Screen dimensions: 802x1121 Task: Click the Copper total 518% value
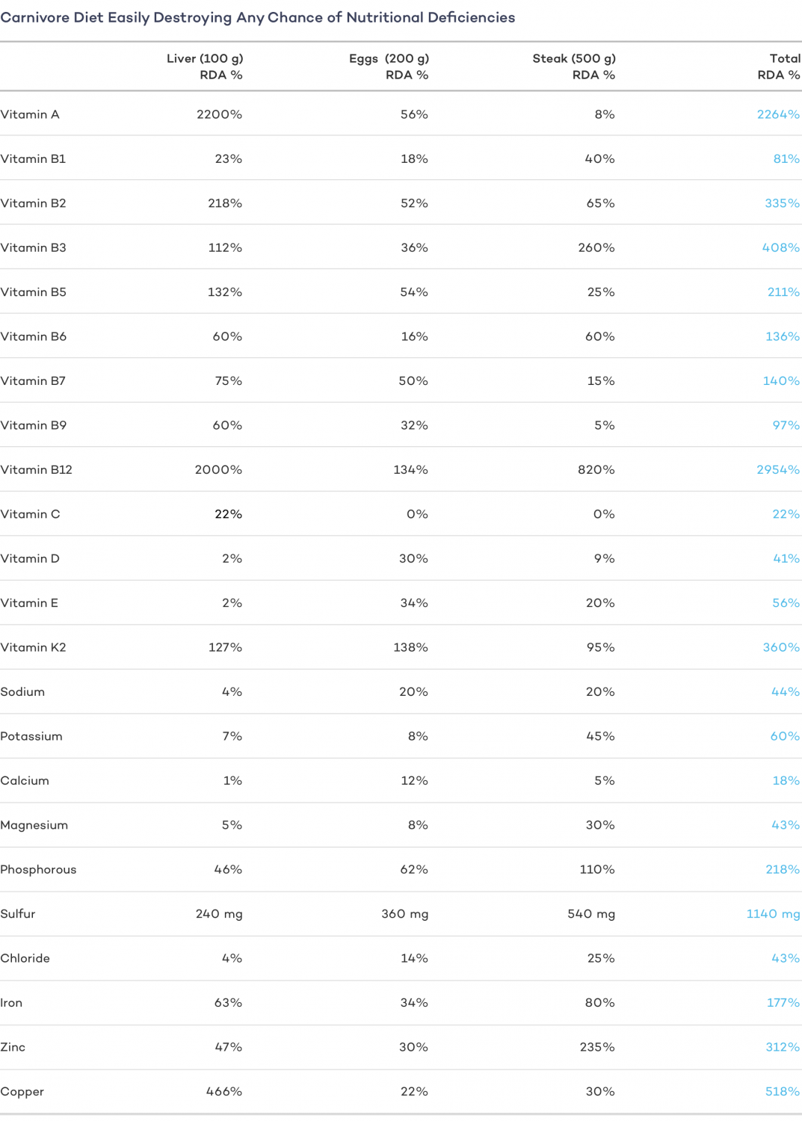pyautogui.click(x=782, y=1091)
